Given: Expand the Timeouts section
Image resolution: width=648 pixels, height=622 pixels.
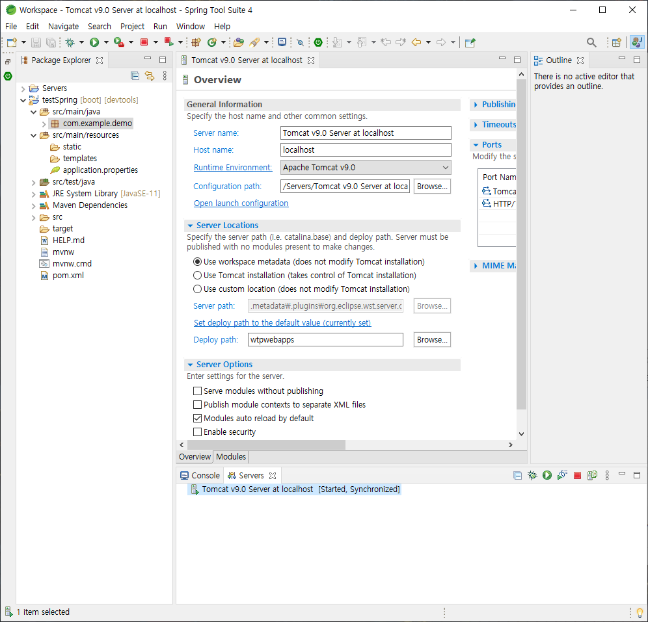Looking at the screenshot, I should click(x=476, y=125).
